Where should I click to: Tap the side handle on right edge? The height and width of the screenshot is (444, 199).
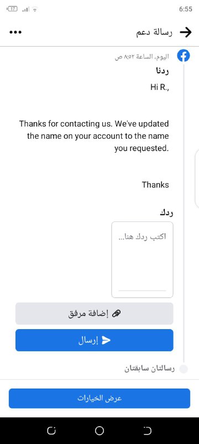(x=197, y=179)
